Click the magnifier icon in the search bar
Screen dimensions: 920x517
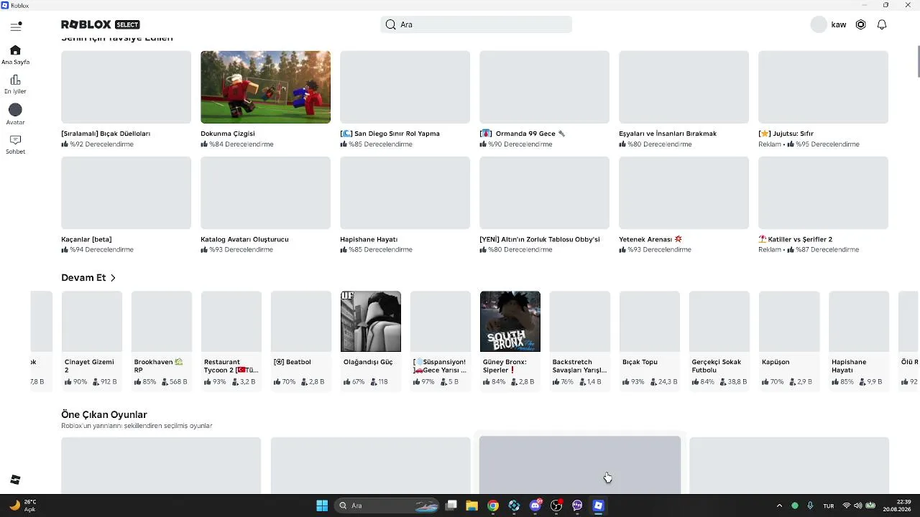(390, 24)
